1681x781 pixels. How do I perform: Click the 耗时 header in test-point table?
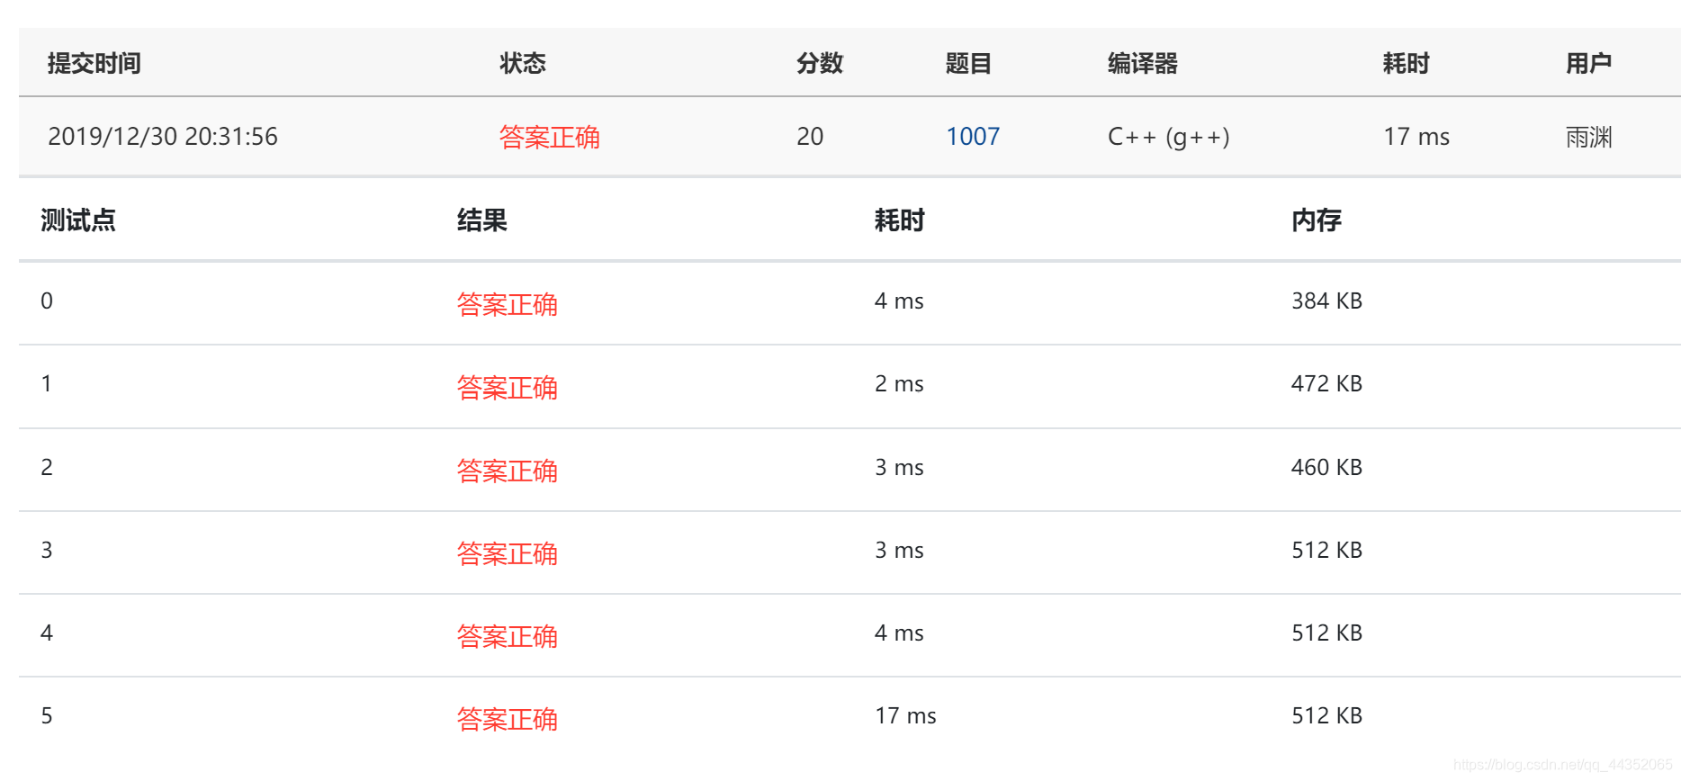pyautogui.click(x=900, y=220)
